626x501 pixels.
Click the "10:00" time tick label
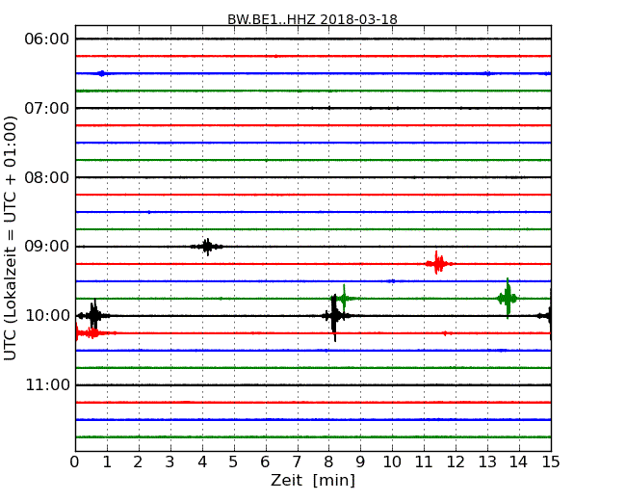(47, 316)
